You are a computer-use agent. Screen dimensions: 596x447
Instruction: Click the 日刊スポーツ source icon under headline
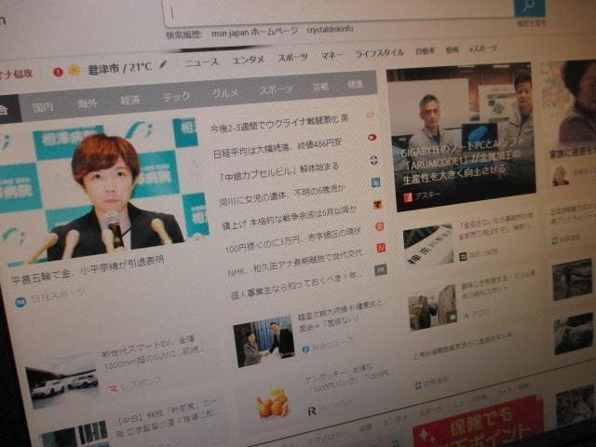coord(20,302)
